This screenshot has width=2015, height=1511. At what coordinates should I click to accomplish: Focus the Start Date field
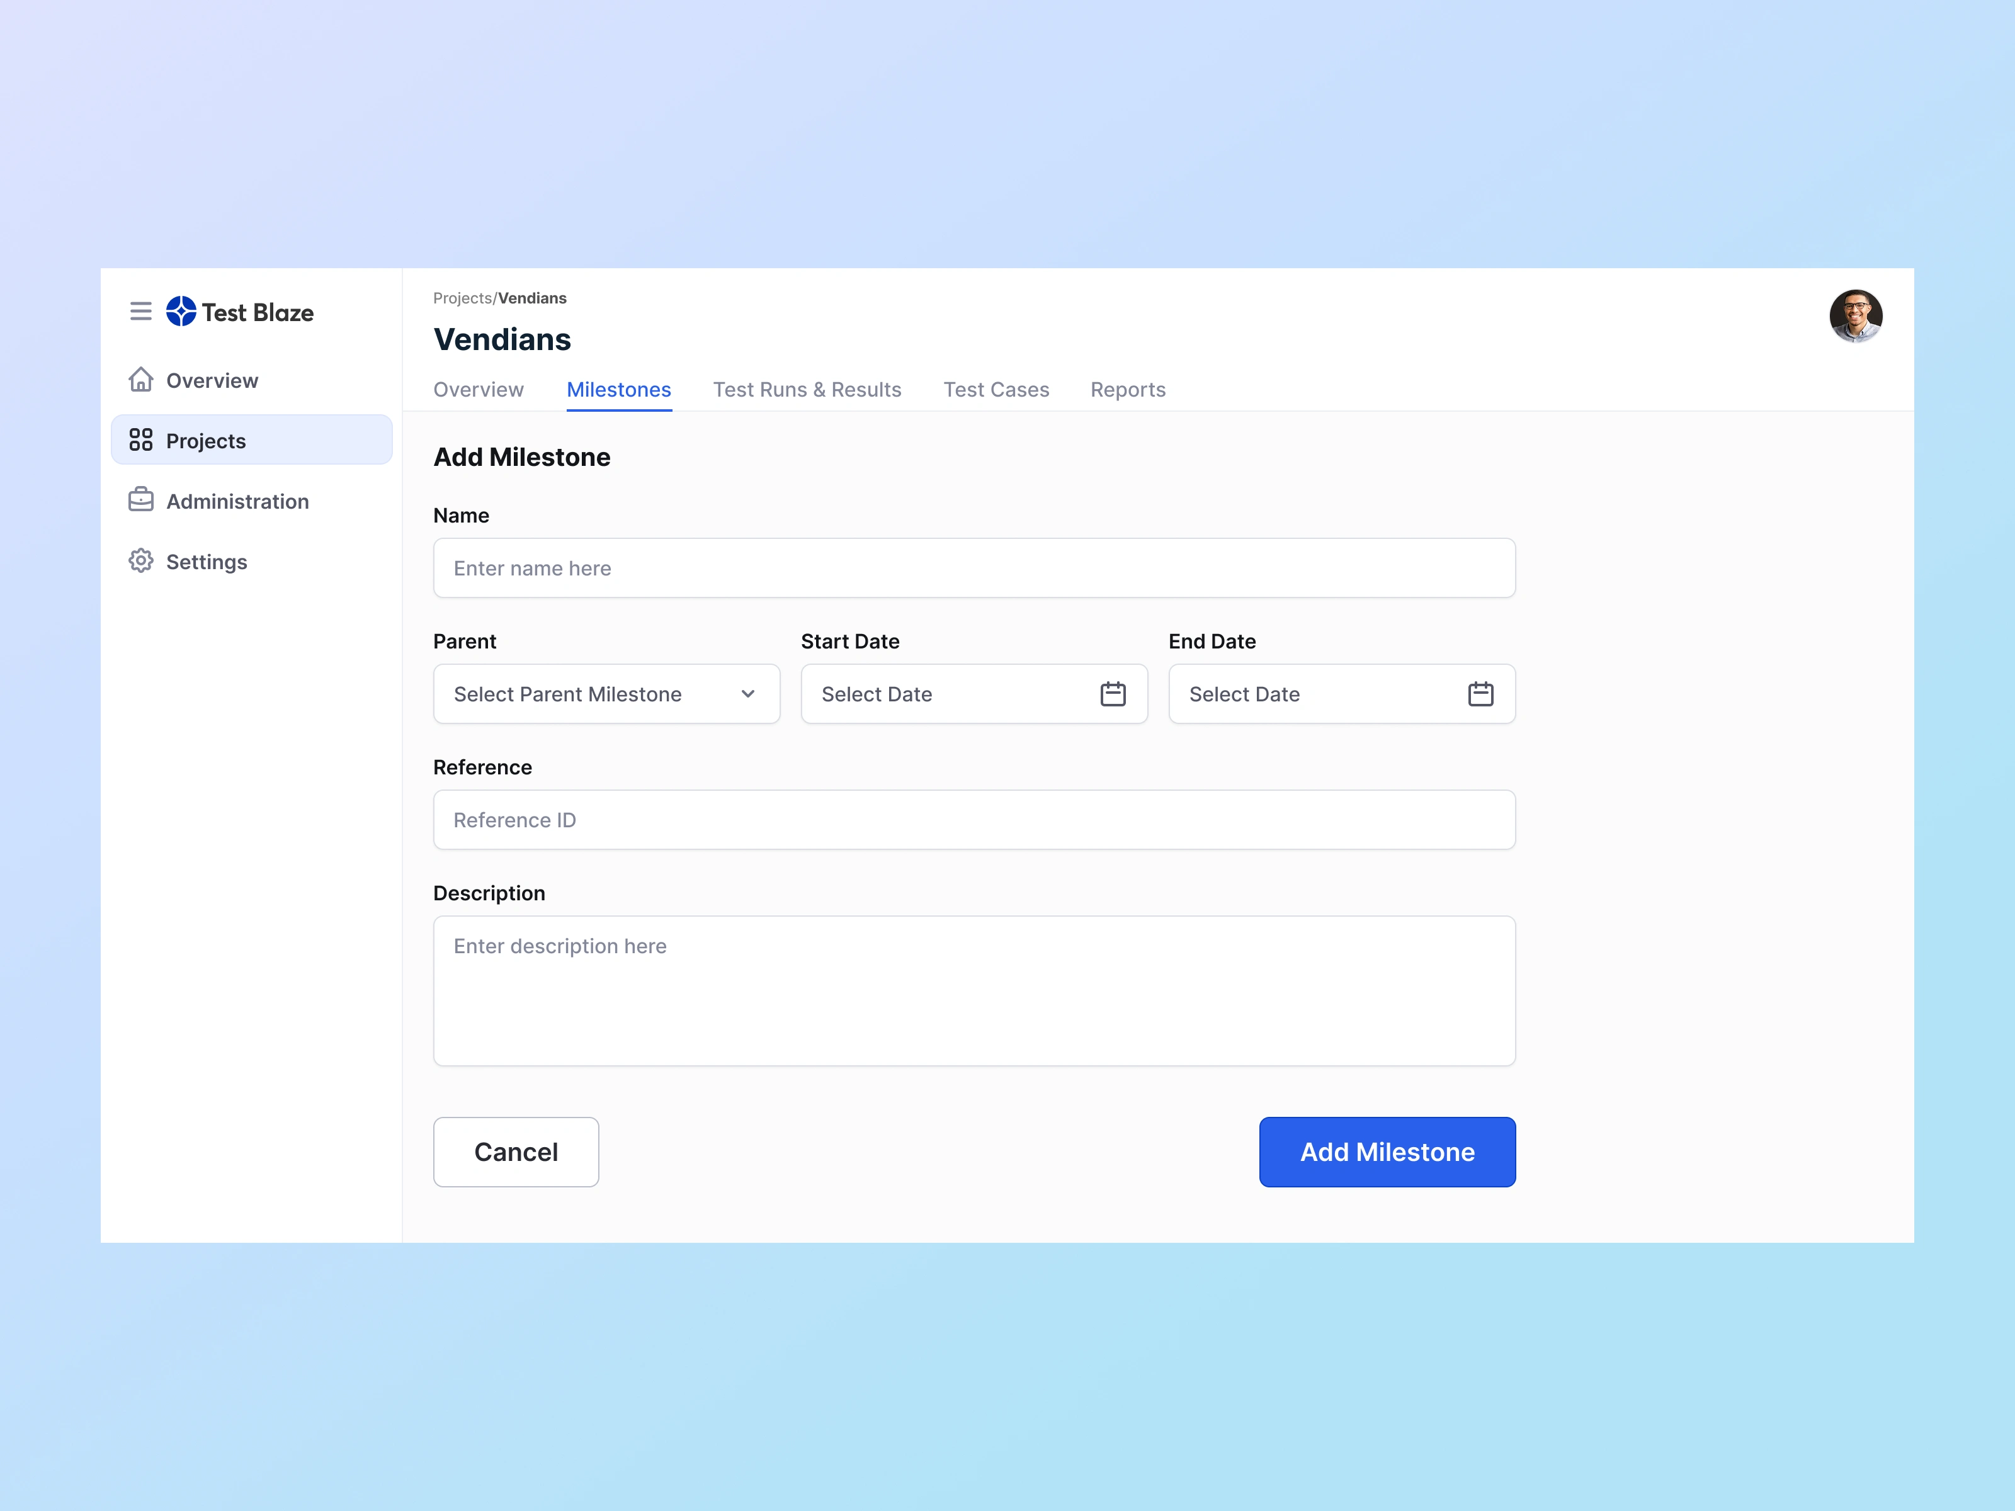click(973, 694)
